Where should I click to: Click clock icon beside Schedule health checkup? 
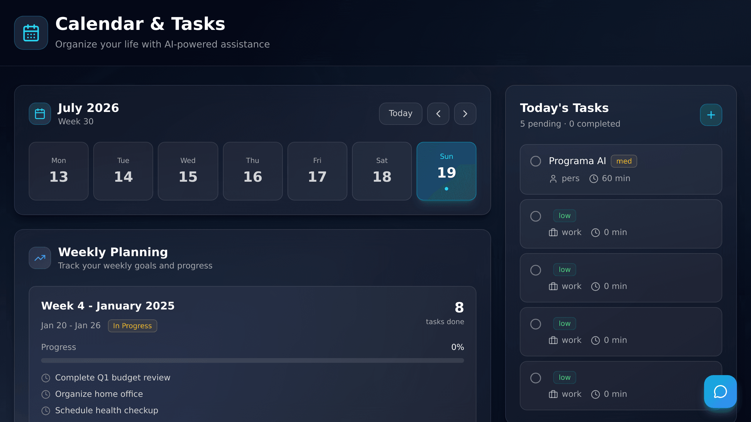tap(46, 411)
